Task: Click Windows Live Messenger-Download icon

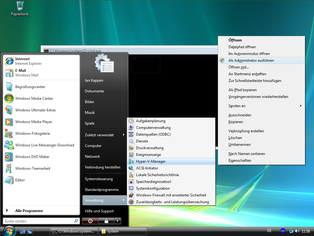Action: (9, 145)
